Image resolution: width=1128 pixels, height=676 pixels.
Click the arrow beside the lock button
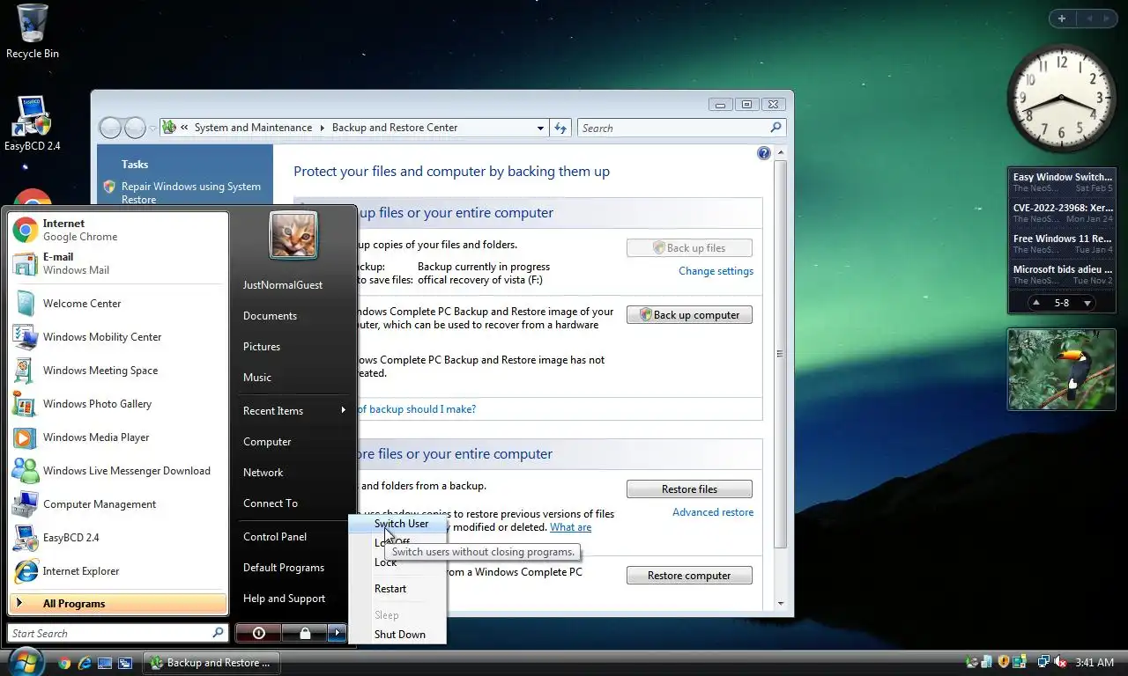[338, 633]
